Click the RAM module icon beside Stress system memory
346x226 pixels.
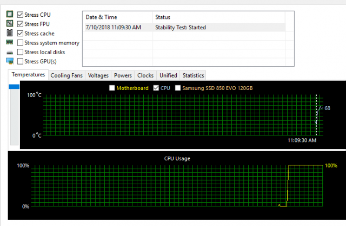pos(10,42)
